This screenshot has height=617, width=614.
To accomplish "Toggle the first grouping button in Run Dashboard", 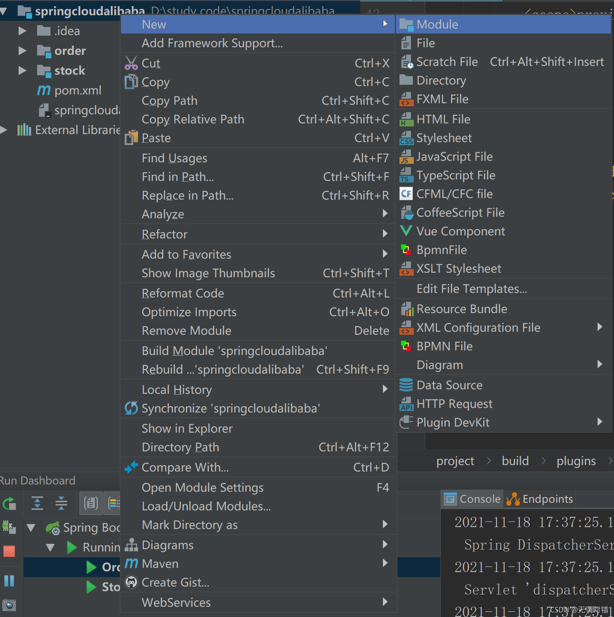I will (x=91, y=503).
